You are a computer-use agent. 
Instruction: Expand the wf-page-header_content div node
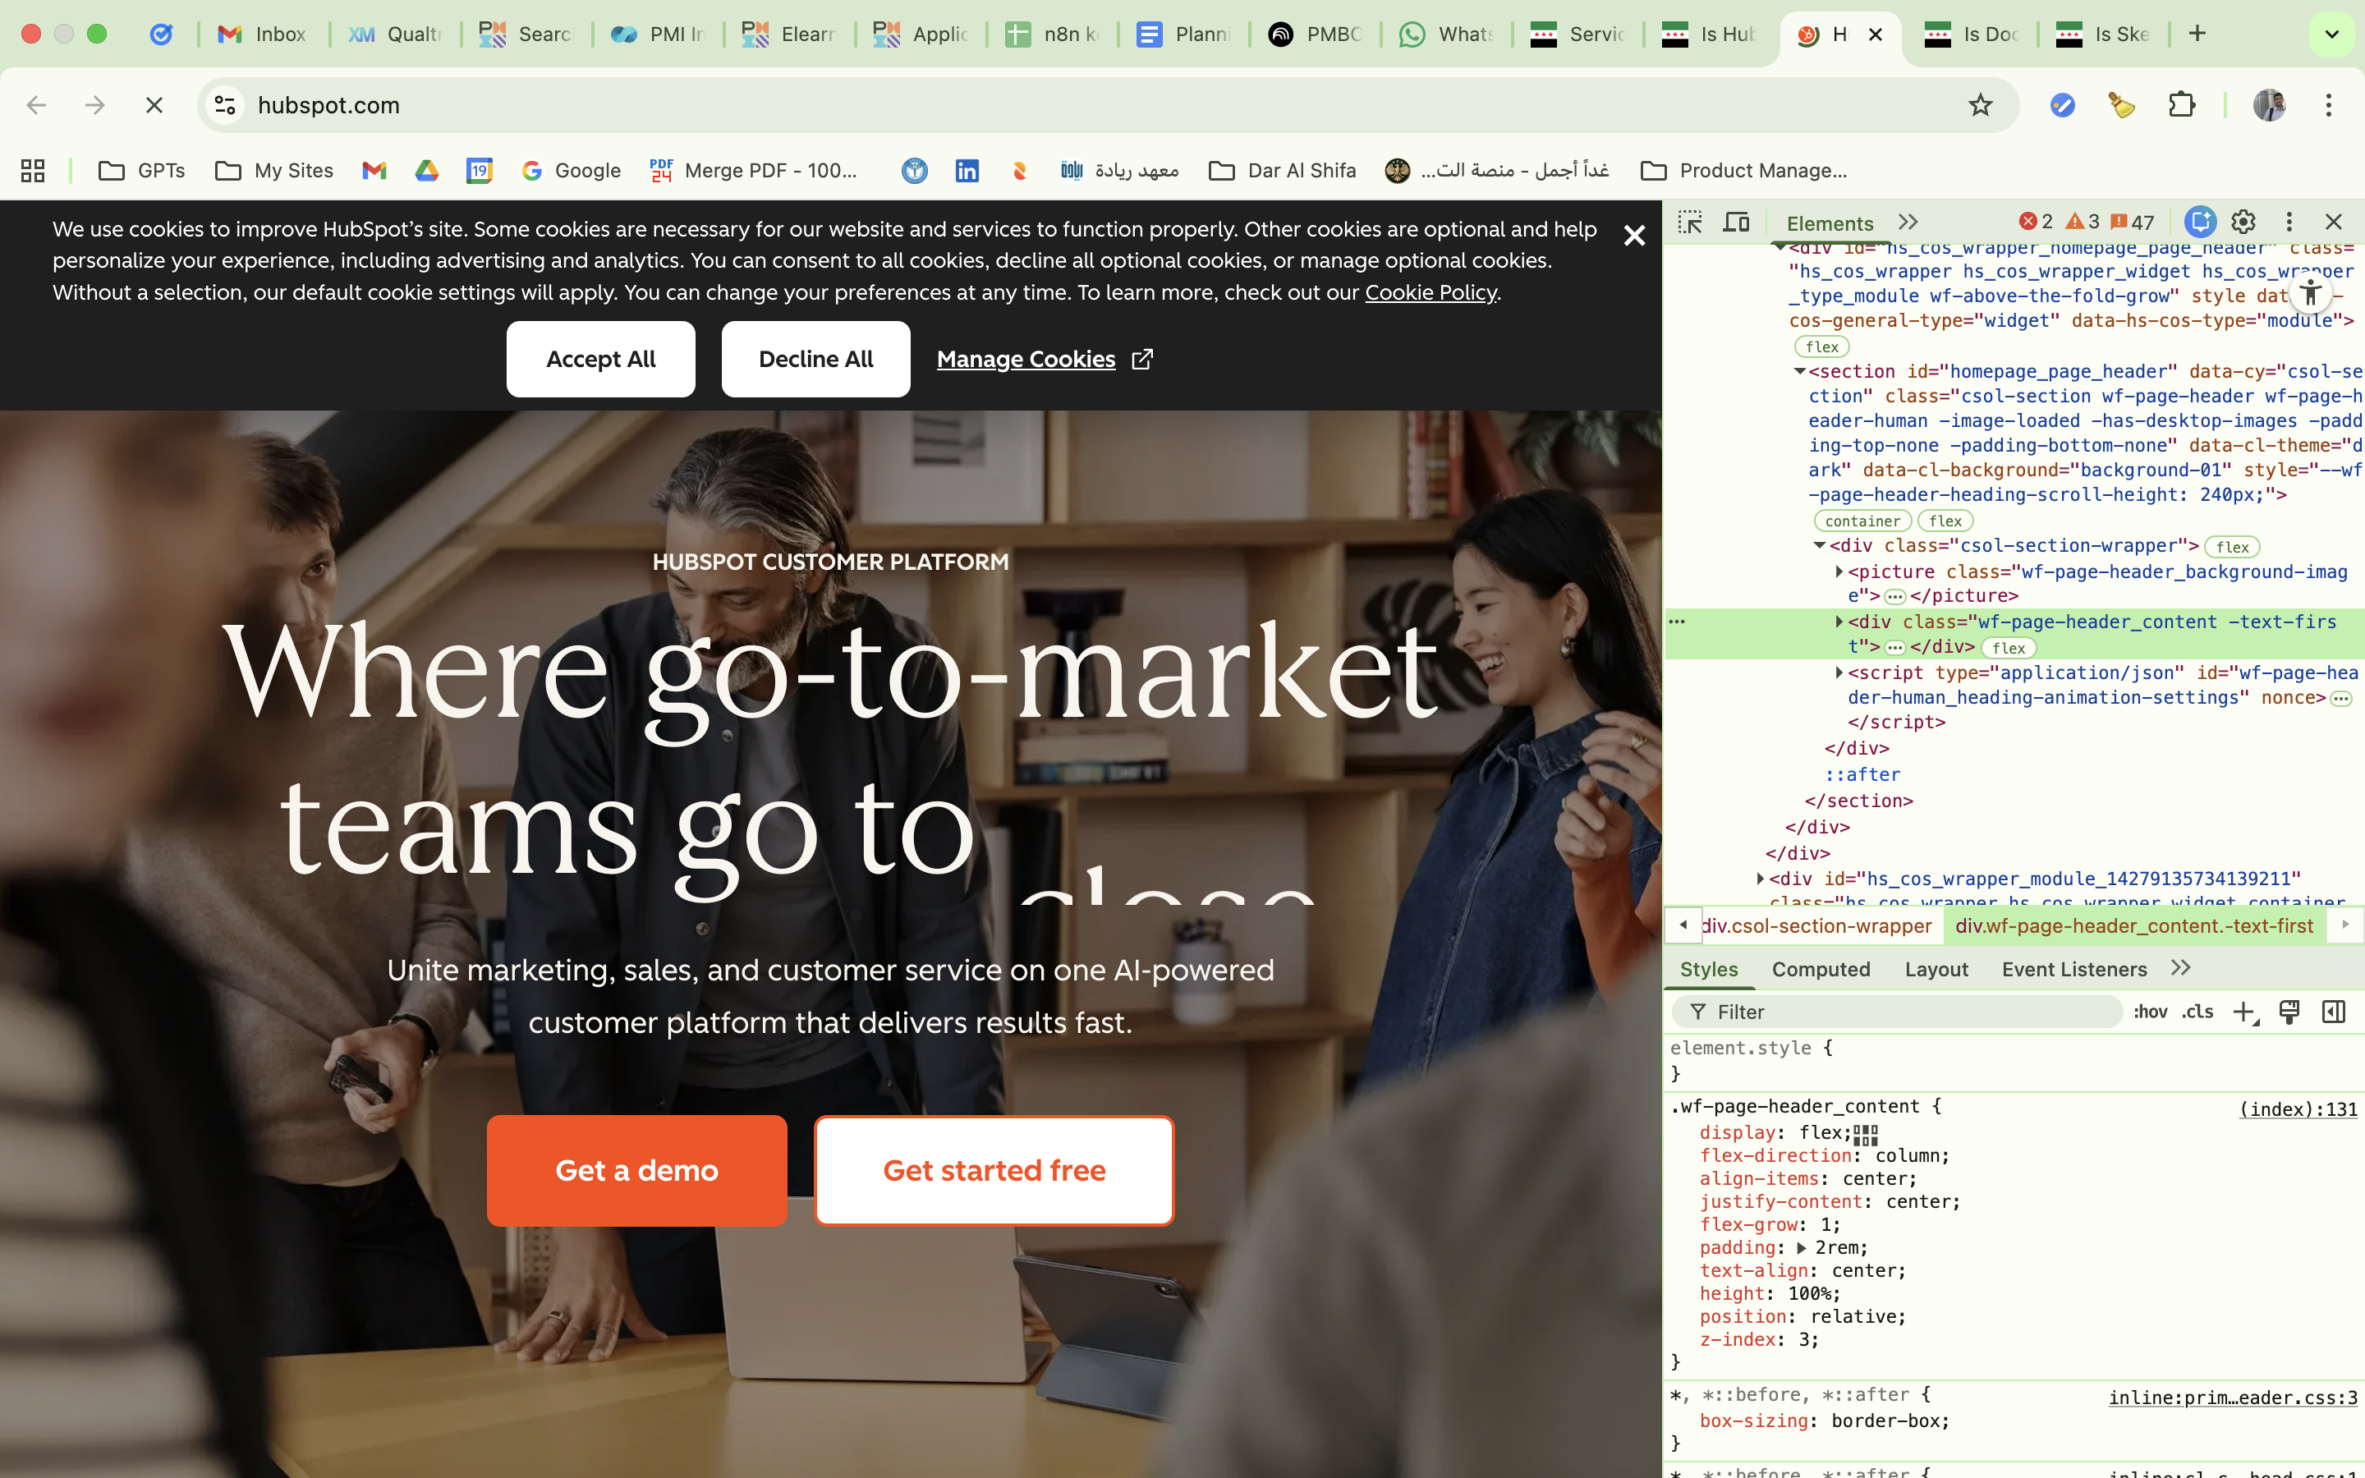click(1839, 622)
